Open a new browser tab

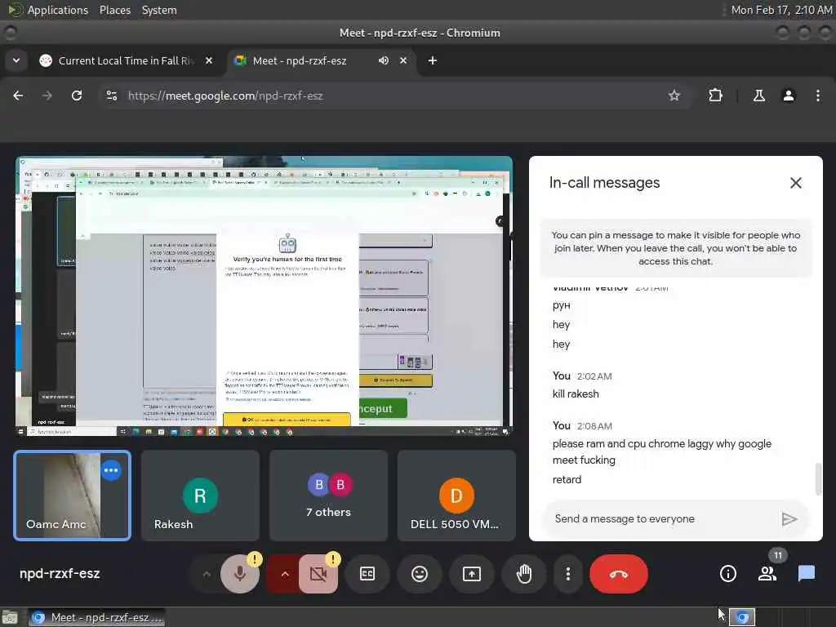coord(433,60)
